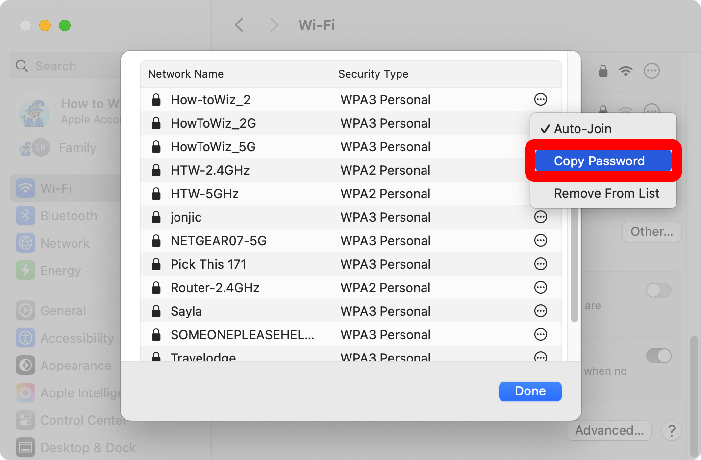Click the ellipsis for Router-2.4GHz network
The image size is (701, 460).
click(x=540, y=288)
